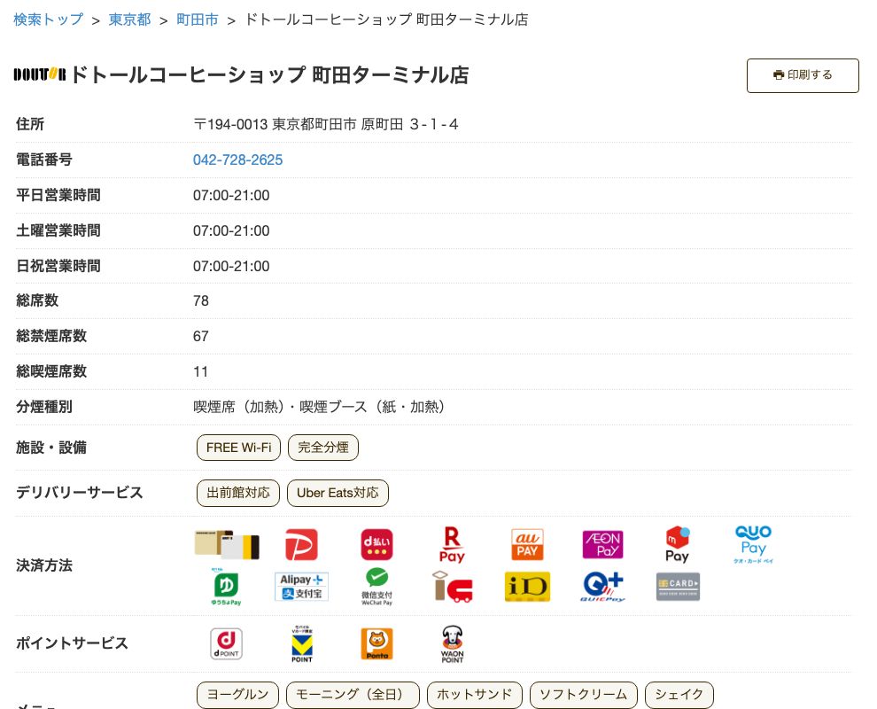Click the iD payment icon
Viewport: 877px width, 709px height.
point(527,587)
